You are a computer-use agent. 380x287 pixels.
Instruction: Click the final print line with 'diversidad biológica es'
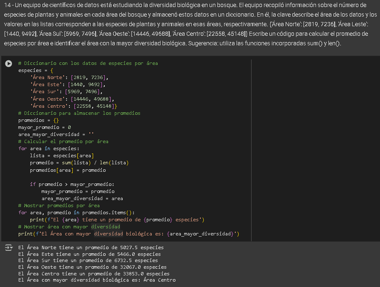coord(129,234)
